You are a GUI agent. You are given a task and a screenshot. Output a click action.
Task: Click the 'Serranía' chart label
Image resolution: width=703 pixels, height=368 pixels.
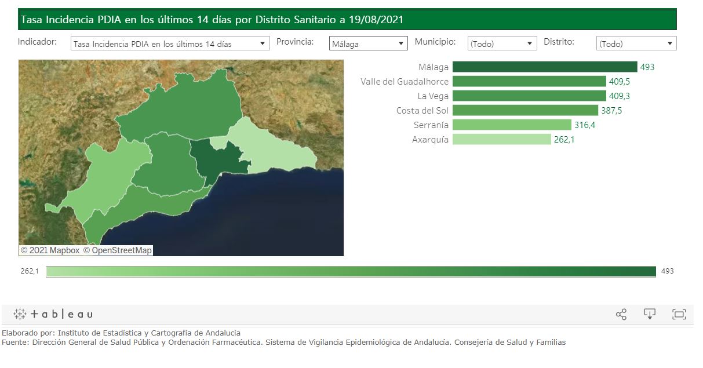click(x=431, y=125)
